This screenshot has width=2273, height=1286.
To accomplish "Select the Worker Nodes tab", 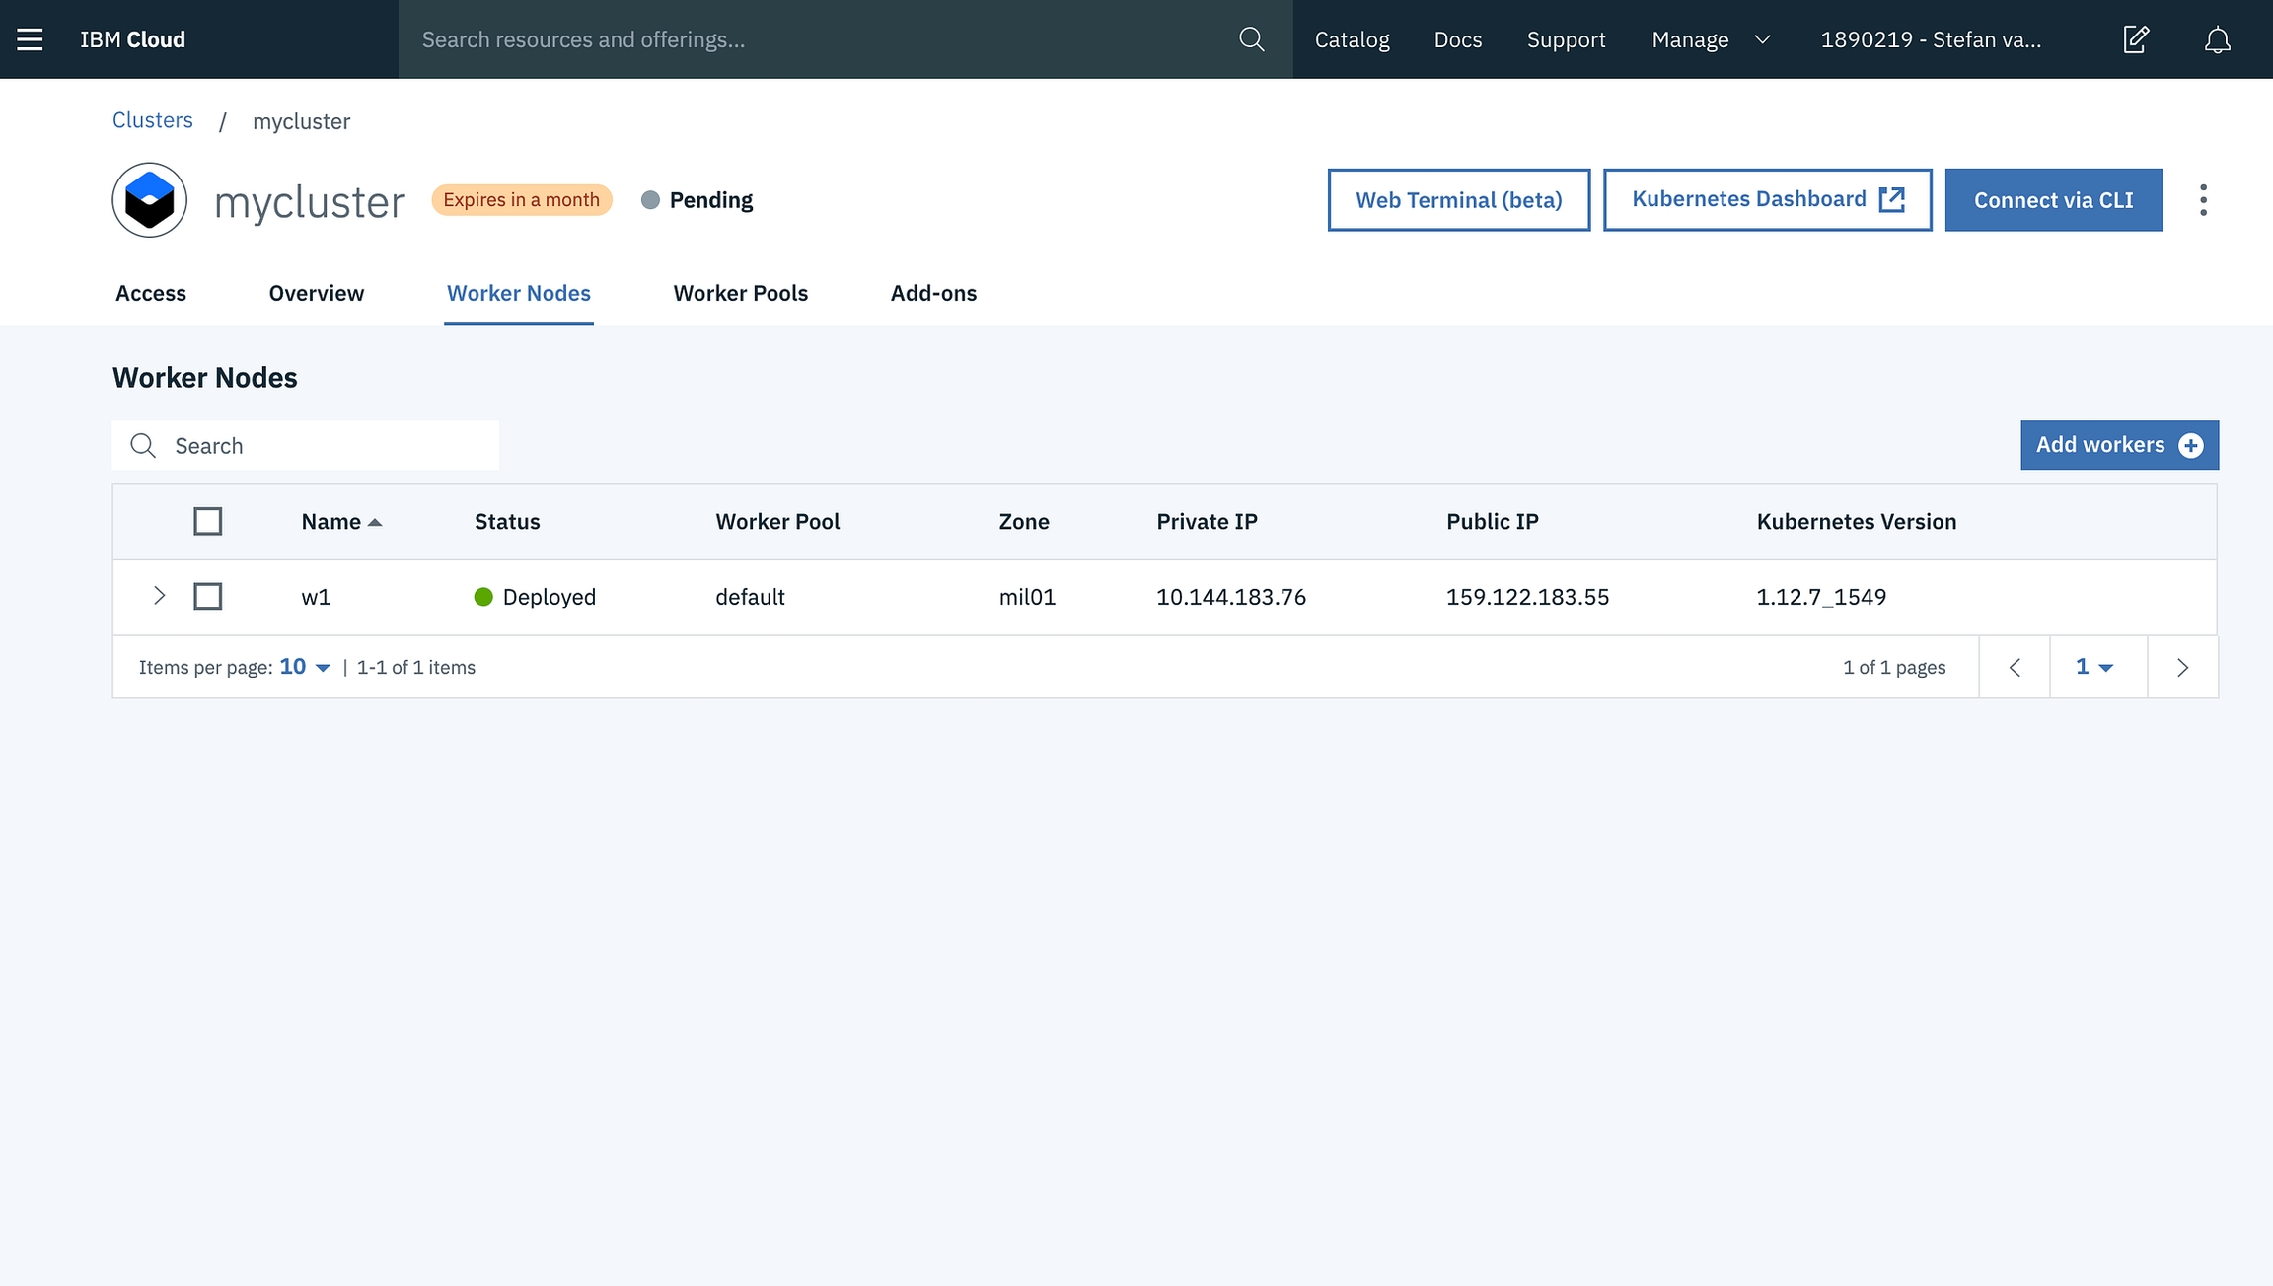I will point(519,293).
